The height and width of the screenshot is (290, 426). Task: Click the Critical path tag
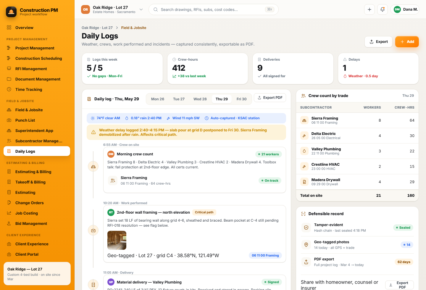[204, 212]
